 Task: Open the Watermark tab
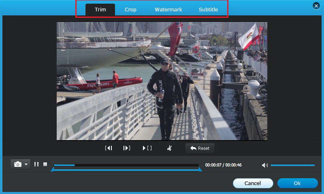point(168,9)
